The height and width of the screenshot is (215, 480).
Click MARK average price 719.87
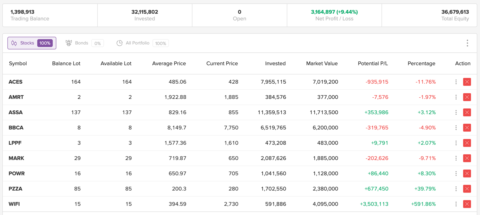pos(177,158)
